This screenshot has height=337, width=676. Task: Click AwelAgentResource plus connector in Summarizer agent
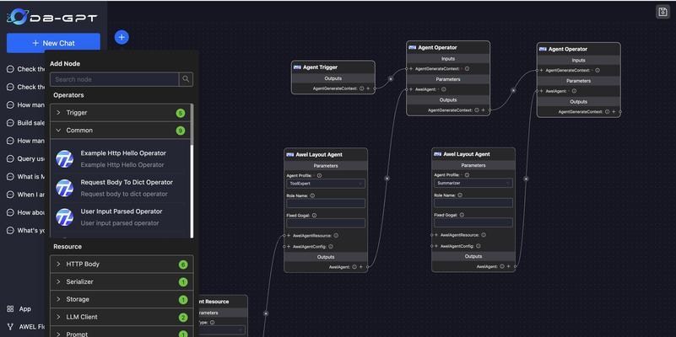point(435,235)
